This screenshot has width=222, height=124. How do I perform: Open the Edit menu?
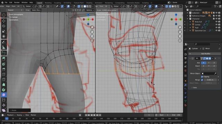click(x=11, y=2)
